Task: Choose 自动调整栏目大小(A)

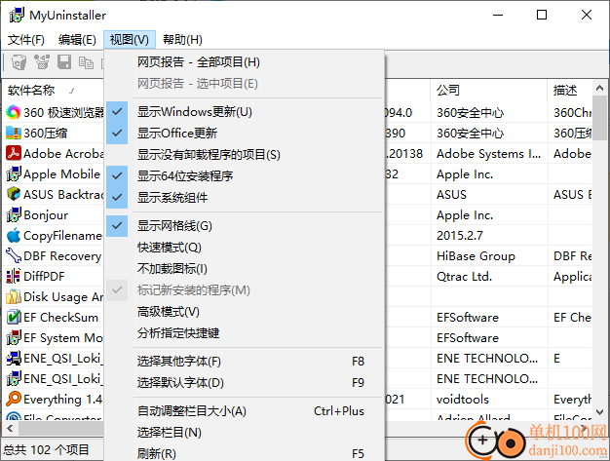Action: point(245,411)
